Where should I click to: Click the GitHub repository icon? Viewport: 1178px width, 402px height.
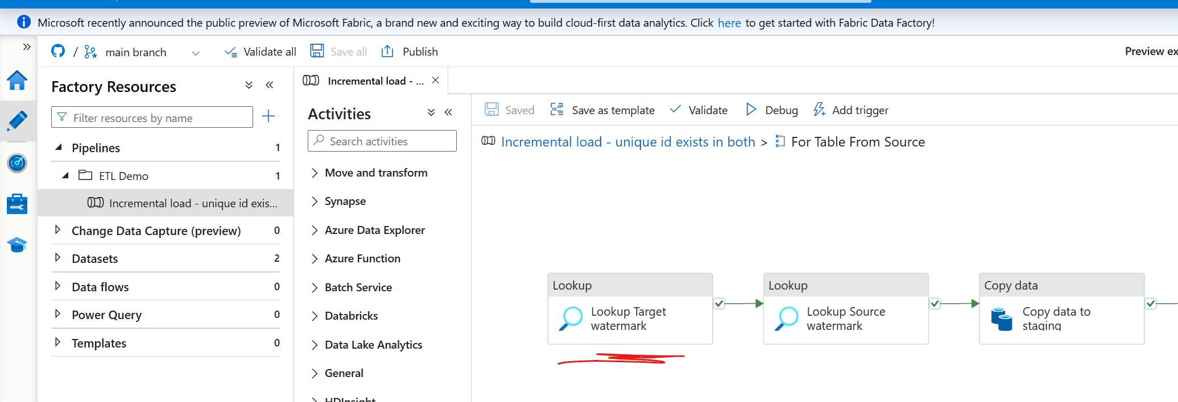(58, 52)
